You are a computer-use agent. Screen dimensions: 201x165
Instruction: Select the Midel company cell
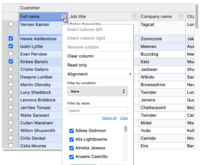tap(162, 123)
